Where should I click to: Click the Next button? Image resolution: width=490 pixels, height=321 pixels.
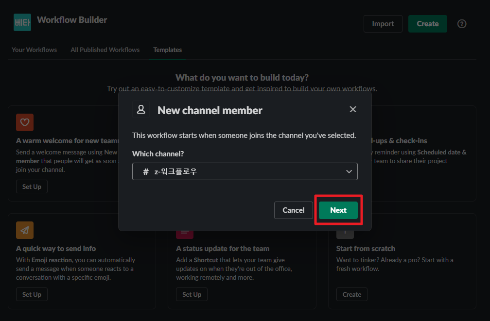click(338, 210)
